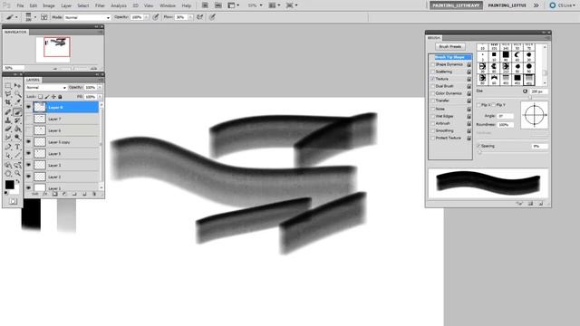Toggle Quick Mask mode button
This screenshot has height=326, width=580.
pyautogui.click(x=13, y=201)
